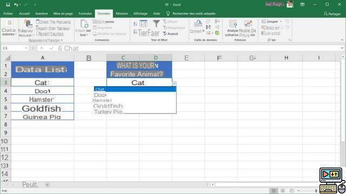Undo the last action
This screenshot has width=346, height=194.
click(x=16, y=5)
